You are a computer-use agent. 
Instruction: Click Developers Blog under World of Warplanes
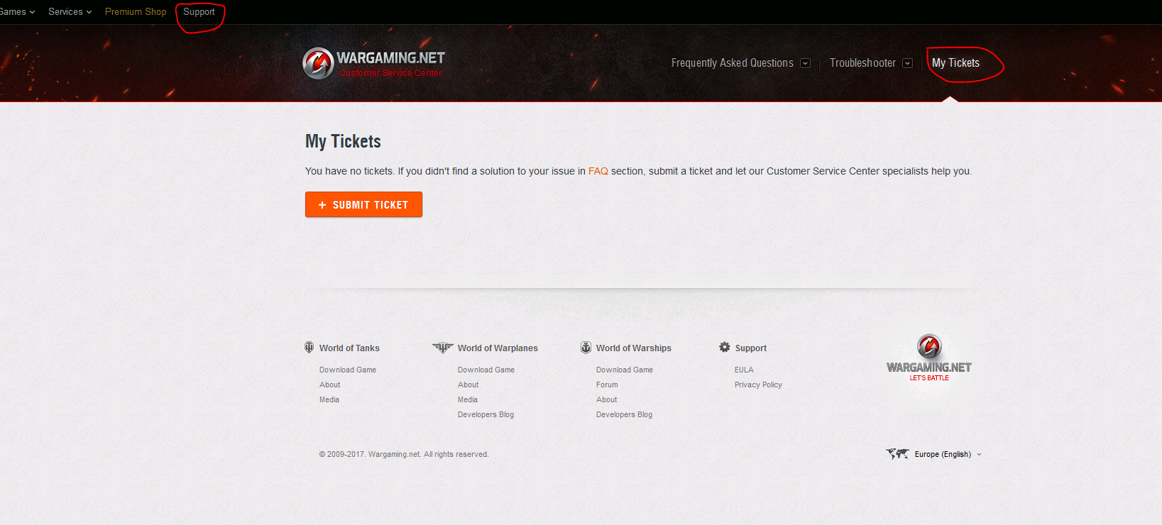pos(486,414)
